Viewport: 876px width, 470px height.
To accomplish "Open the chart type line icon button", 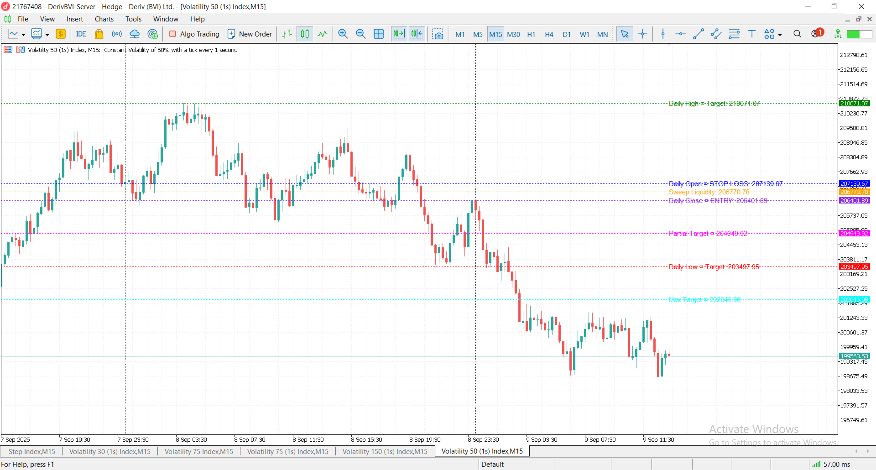I will [13, 34].
